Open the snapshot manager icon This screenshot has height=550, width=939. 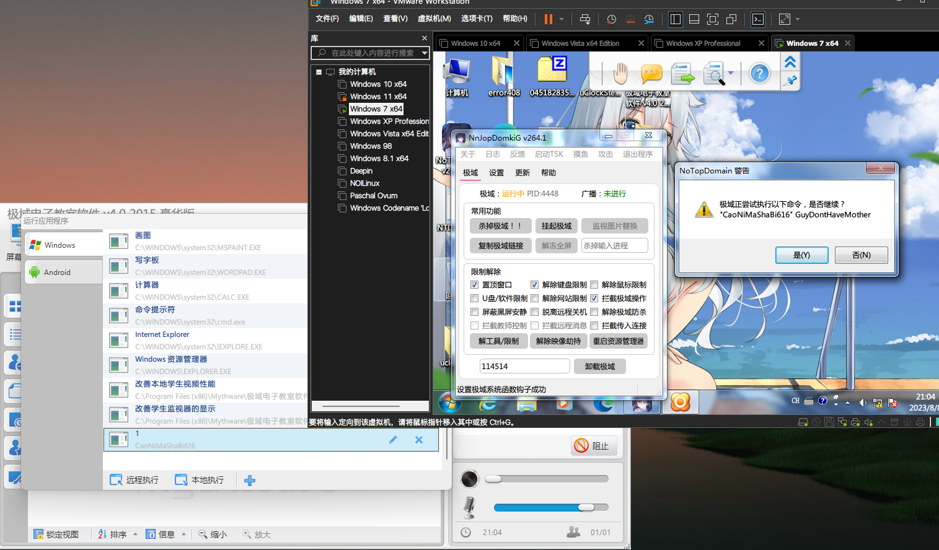649,19
